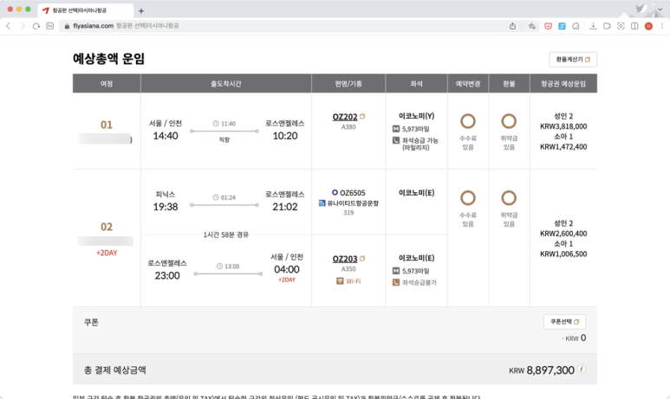Image resolution: width=670 pixels, height=399 pixels.
Task: Click the 편명/기종 column header
Action: pyautogui.click(x=348, y=84)
